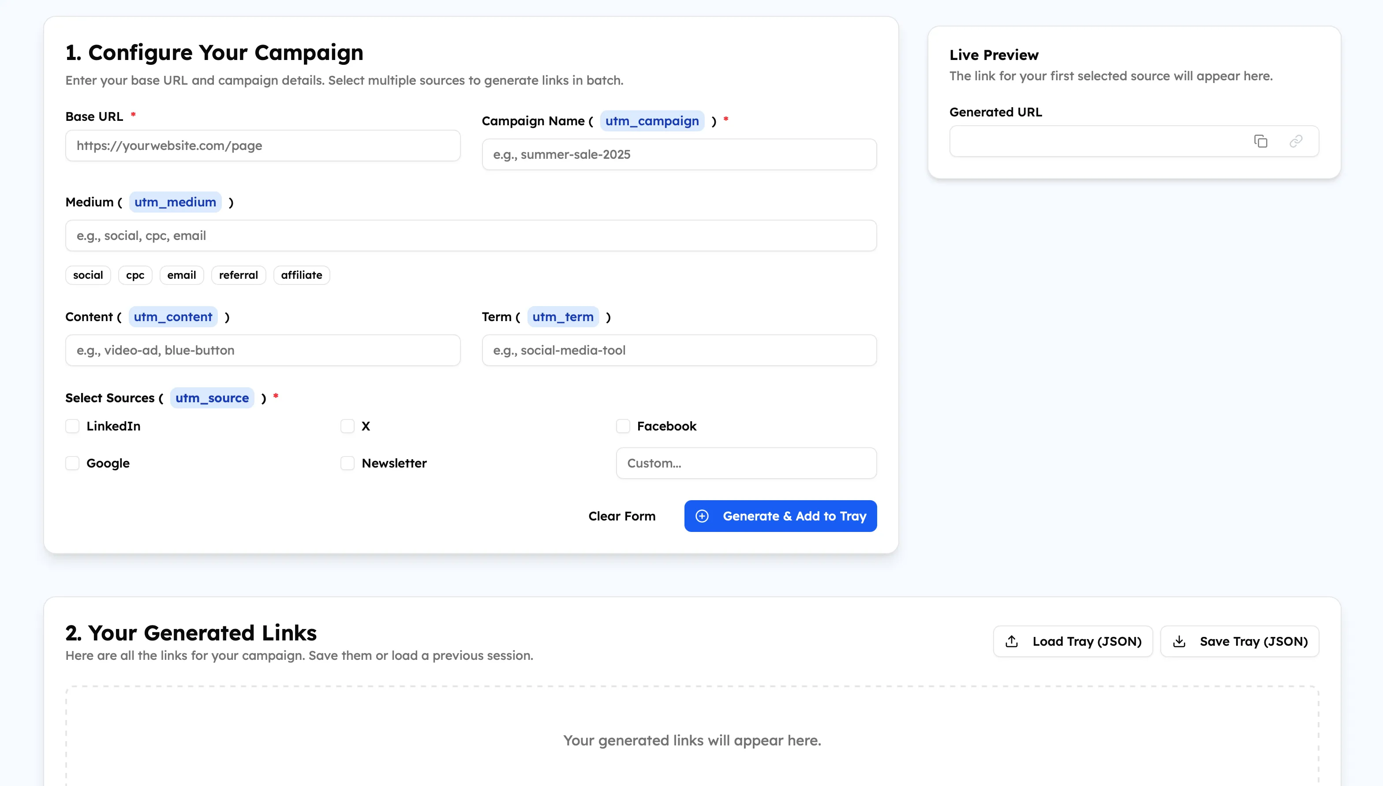Image resolution: width=1383 pixels, height=786 pixels.
Task: Click the Campaign Name input field
Action: [x=679, y=154]
